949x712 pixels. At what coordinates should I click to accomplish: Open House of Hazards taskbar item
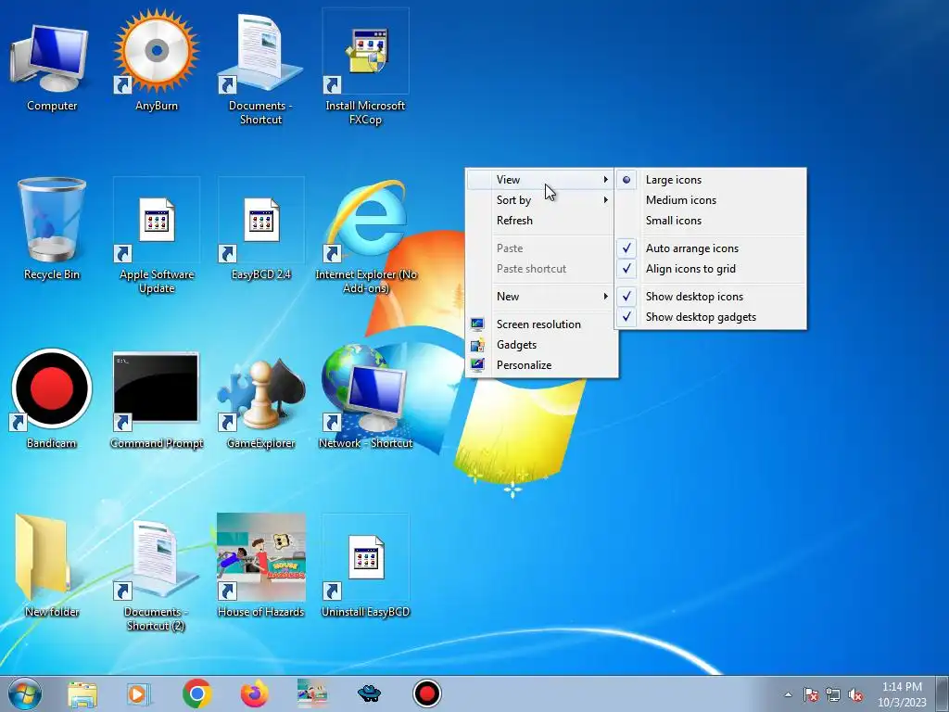[x=311, y=693]
